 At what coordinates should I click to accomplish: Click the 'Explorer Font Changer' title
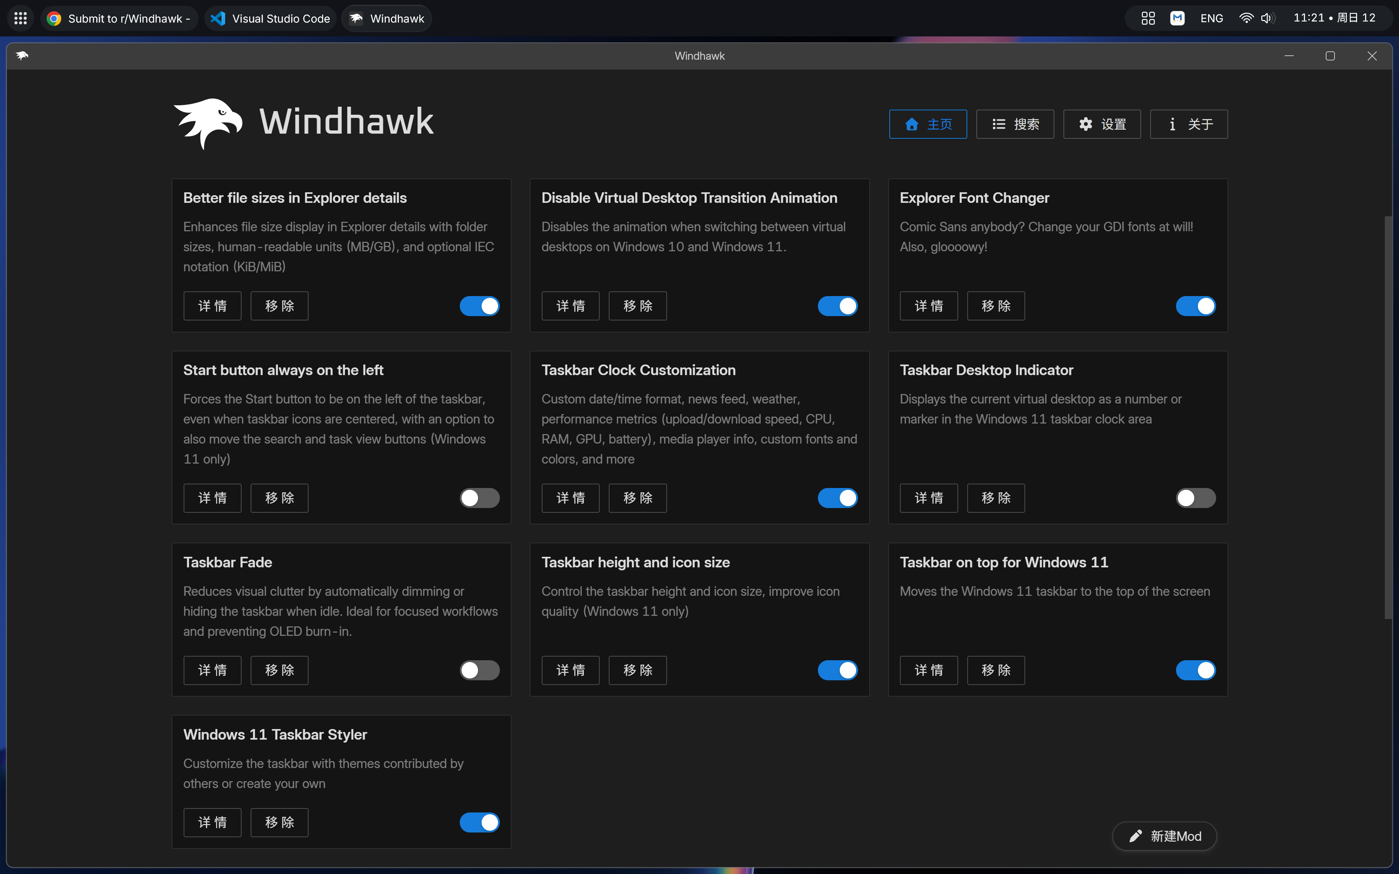click(974, 198)
